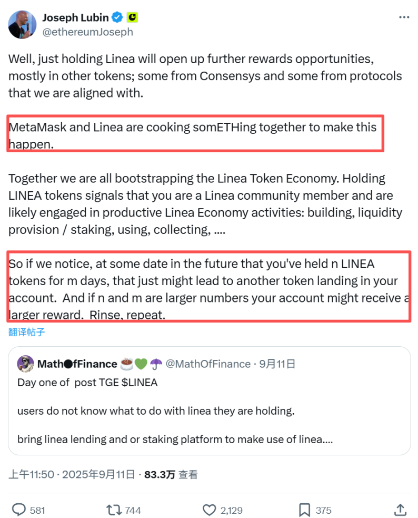The image size is (418, 518).
Task: Click the 翻译帖子 translate post link
Action: coord(26,332)
